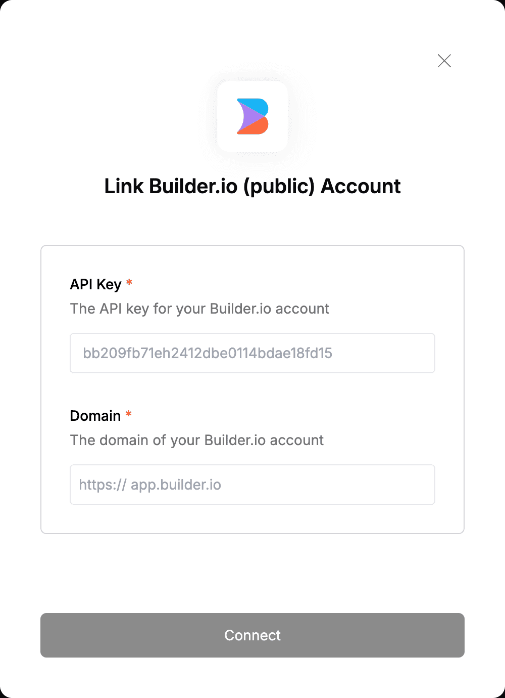Click the API key description text
Screen dimensions: 505x698
pyautogui.click(x=199, y=309)
